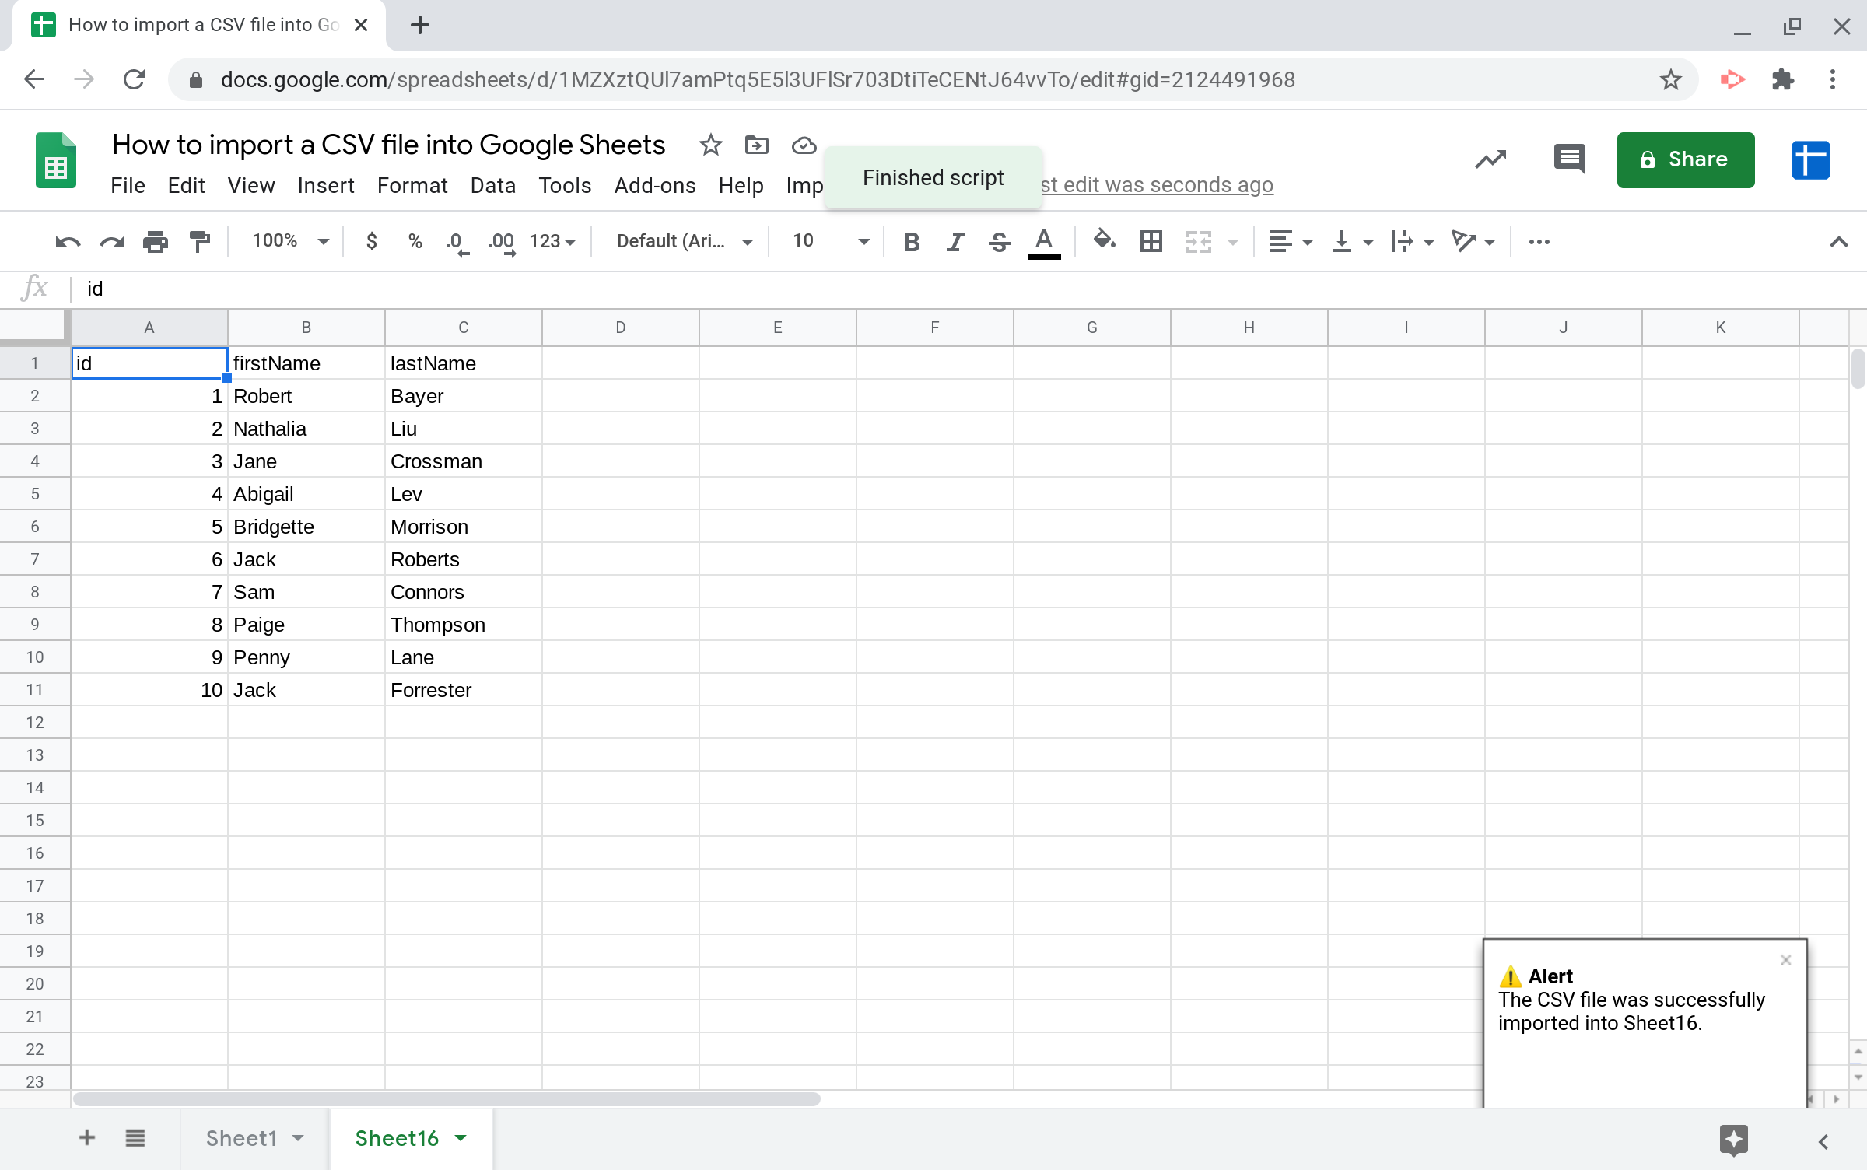The height and width of the screenshot is (1170, 1867).
Task: Open the Sheet16 tab dropdown arrow
Action: pos(461,1138)
